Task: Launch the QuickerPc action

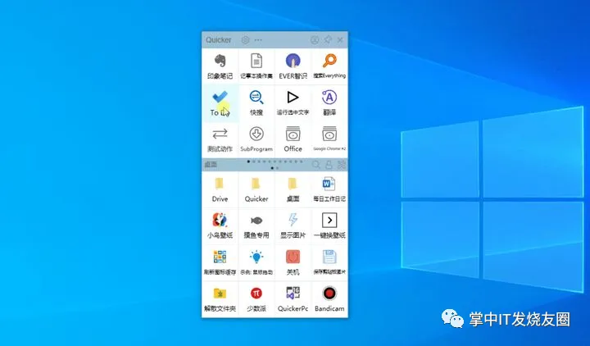Action: click(x=293, y=299)
